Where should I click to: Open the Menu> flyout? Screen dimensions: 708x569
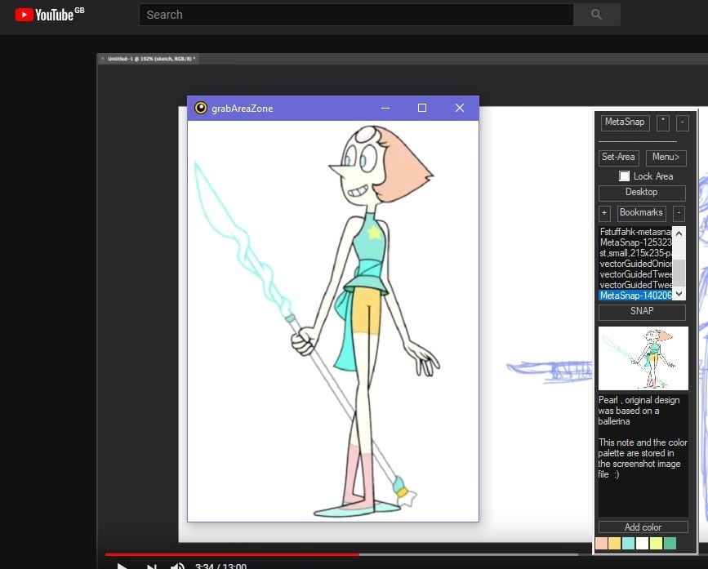(x=666, y=158)
